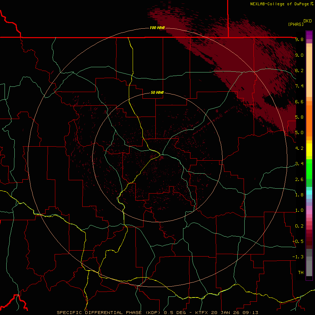Click the bottom caption SPECIFIC DIFFERENTIAL PHASE (KDP)

pos(108,313)
